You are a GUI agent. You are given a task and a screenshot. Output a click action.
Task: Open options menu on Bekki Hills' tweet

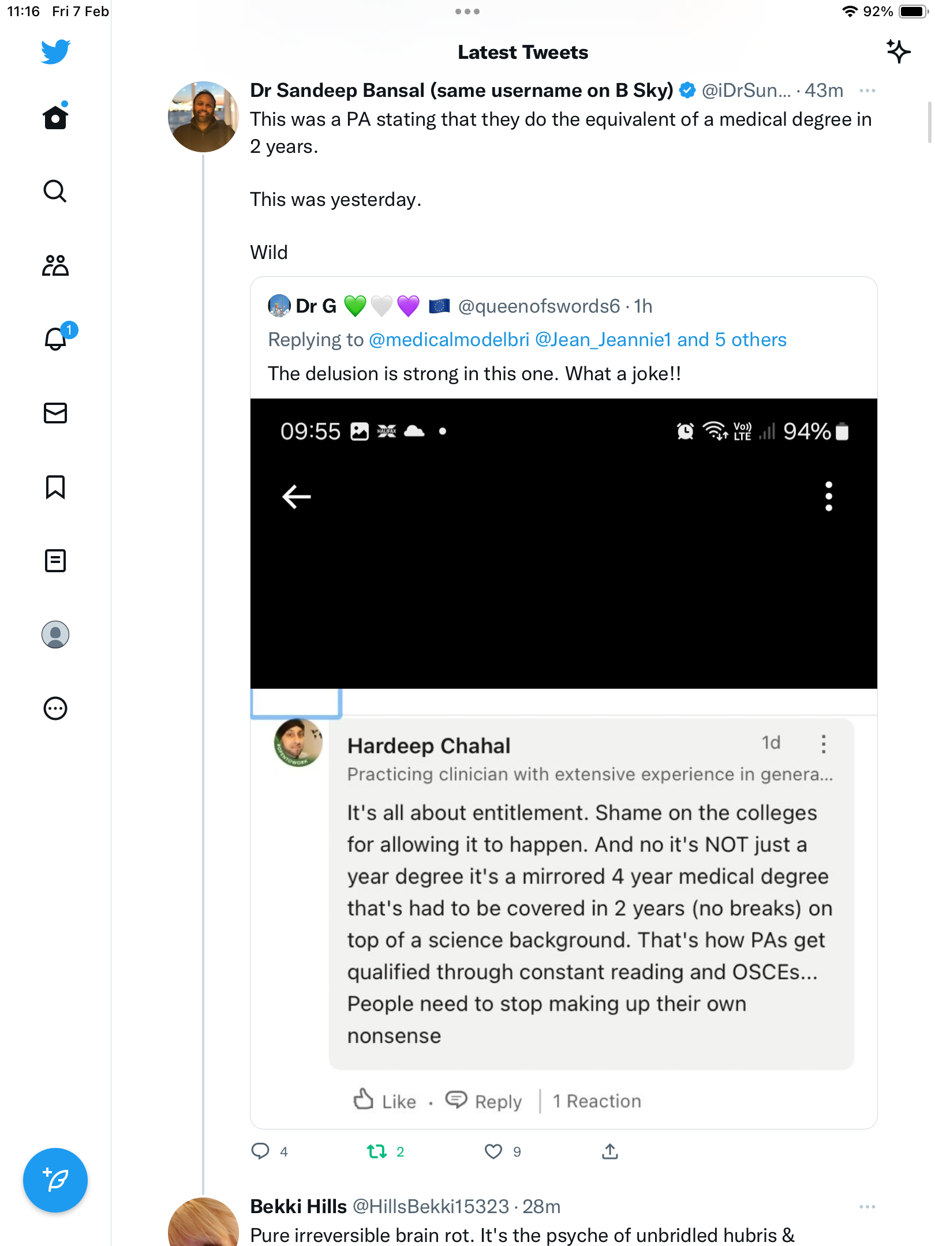867,1207
